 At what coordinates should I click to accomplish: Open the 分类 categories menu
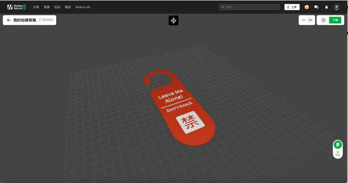(x=36, y=7)
